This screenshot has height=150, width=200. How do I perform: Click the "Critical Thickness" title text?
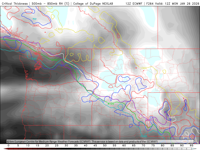[x=15, y=3]
